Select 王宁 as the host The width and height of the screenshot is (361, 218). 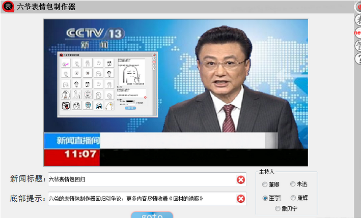(x=271, y=198)
